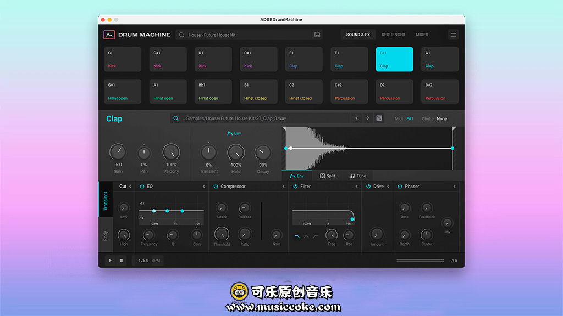The width and height of the screenshot is (563, 316).
Task: Go to the previous sample with the left arrow
Action: click(356, 119)
